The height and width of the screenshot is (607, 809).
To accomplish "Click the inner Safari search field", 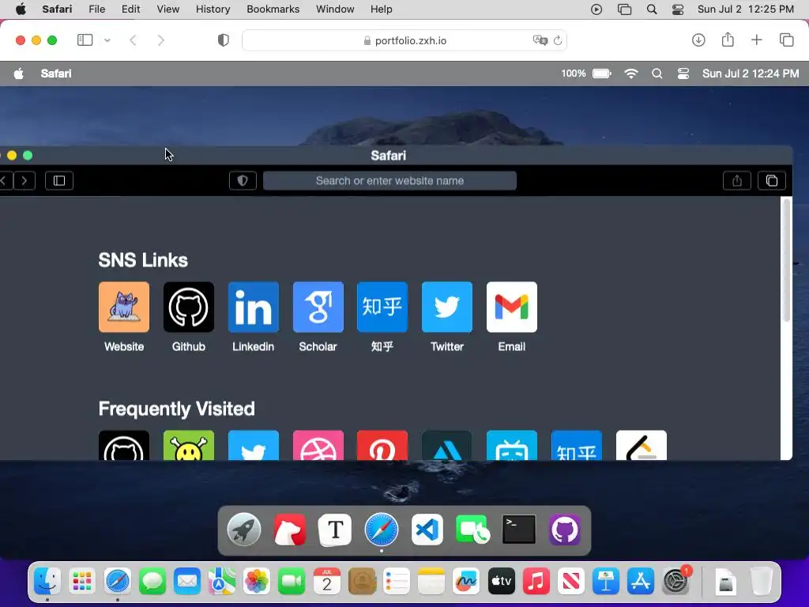I will point(389,181).
